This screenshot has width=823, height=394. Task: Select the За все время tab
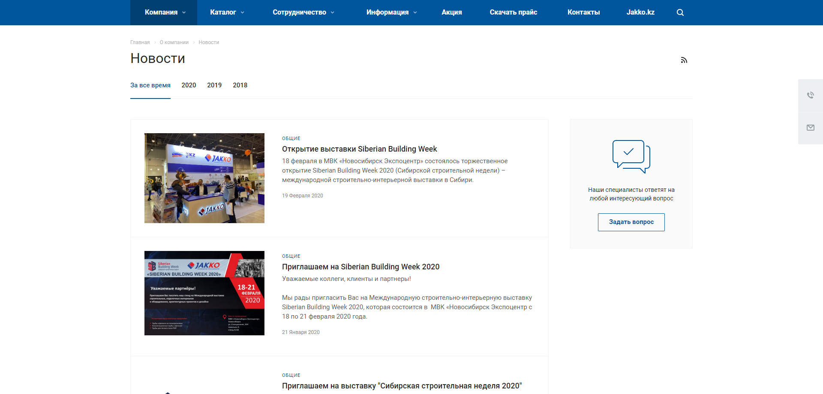pos(150,85)
